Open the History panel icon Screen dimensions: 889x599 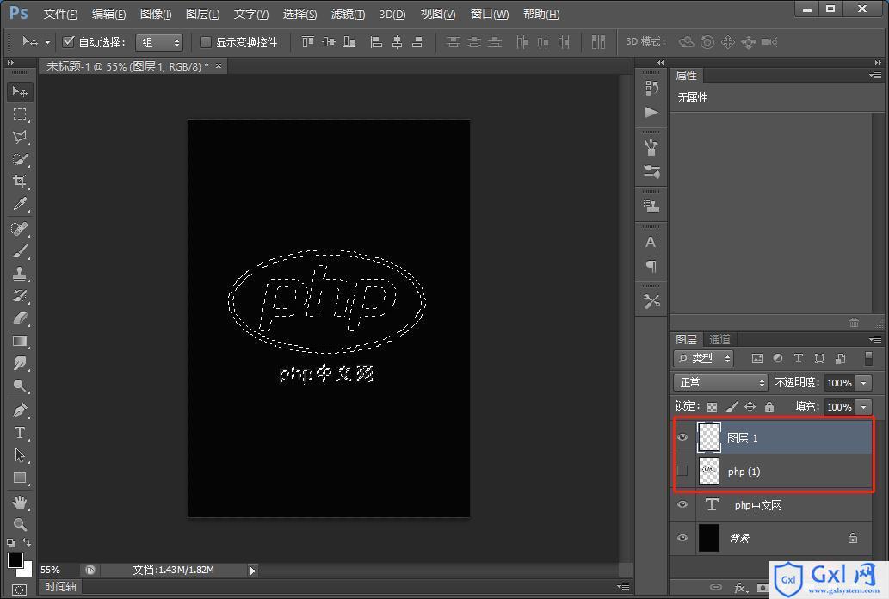click(651, 88)
